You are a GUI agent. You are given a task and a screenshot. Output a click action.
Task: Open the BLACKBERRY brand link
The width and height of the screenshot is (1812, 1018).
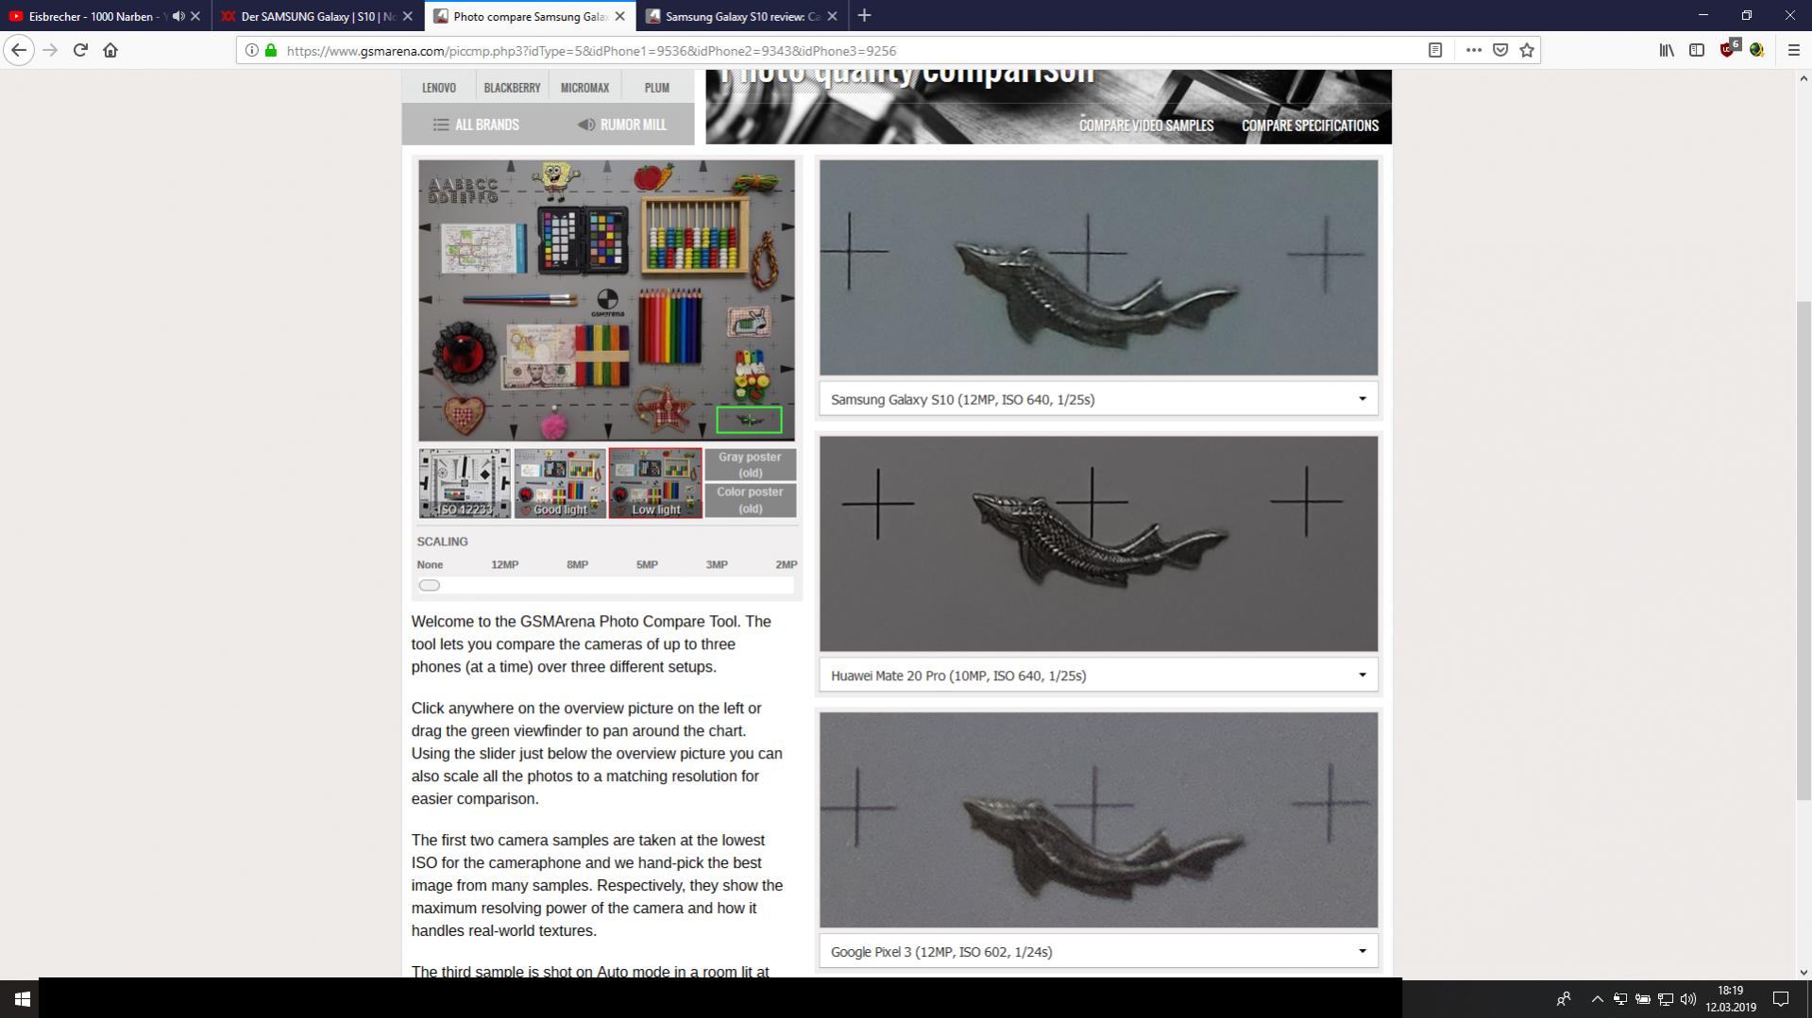point(512,88)
